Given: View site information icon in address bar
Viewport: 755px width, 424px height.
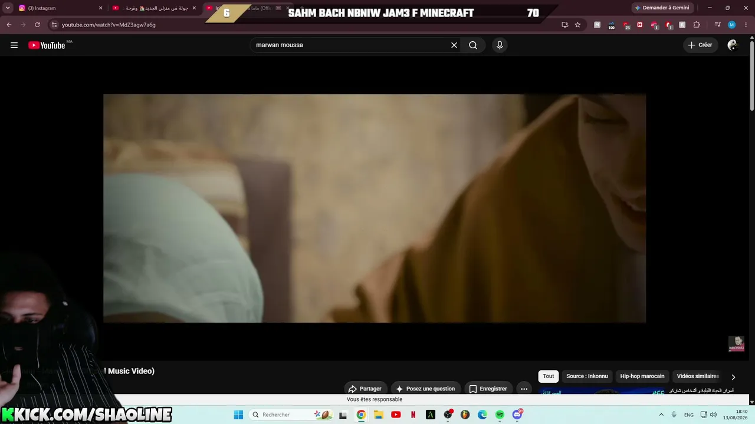Looking at the screenshot, I should (x=54, y=25).
